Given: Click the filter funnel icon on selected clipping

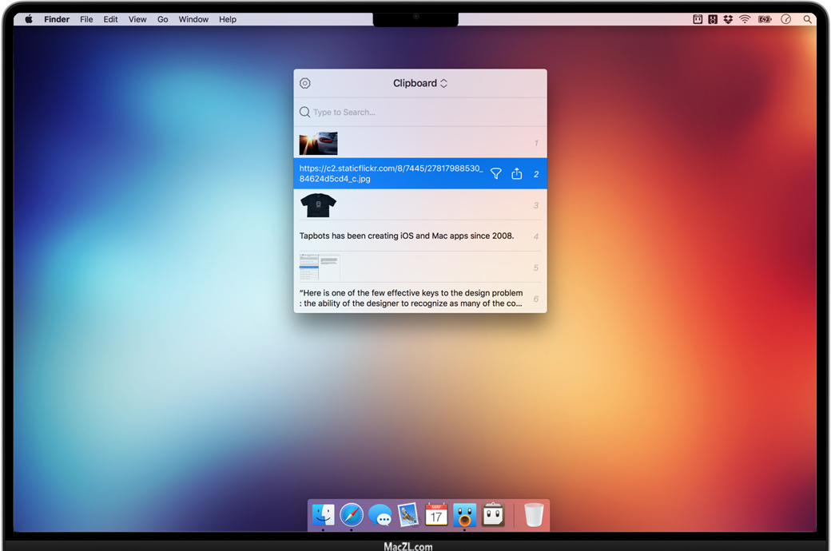Looking at the screenshot, I should [495, 173].
